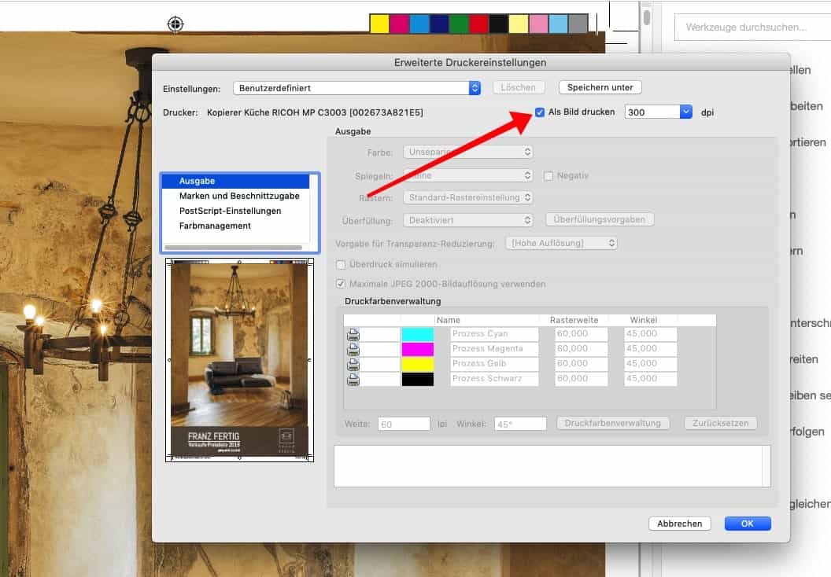Image resolution: width=831 pixels, height=577 pixels.
Task: Cancel the dialog with Abbrechen
Action: pyautogui.click(x=679, y=524)
